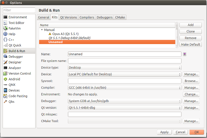Click Browse next to Sysroot
207x138 pixels.
pos(191,81)
